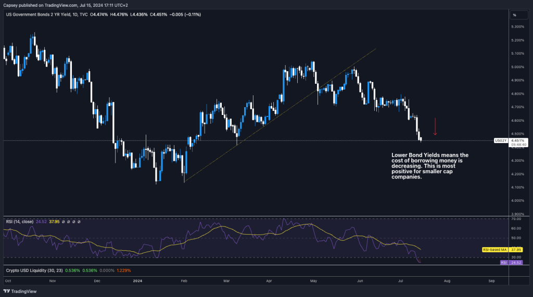Click the US02Y symbol price label

[x=500, y=140]
